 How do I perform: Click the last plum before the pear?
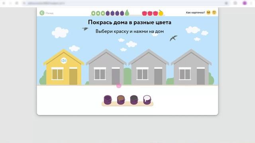pyautogui.click(x=122, y=13)
